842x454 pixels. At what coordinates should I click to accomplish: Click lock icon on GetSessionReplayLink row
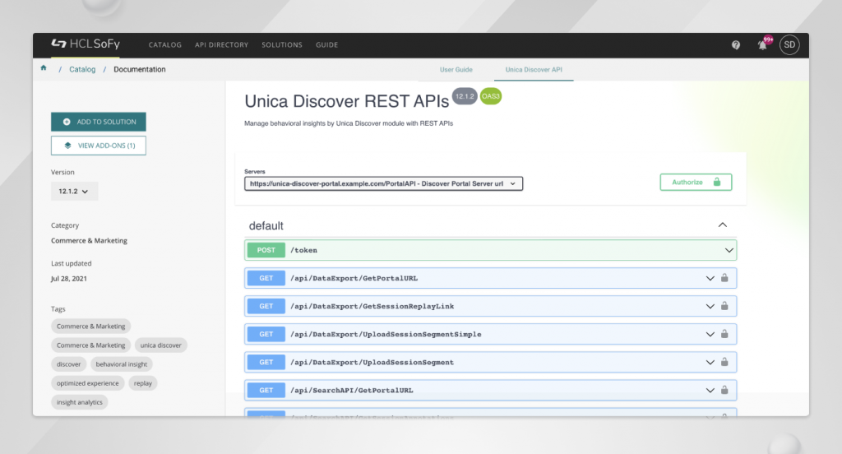[x=724, y=306]
